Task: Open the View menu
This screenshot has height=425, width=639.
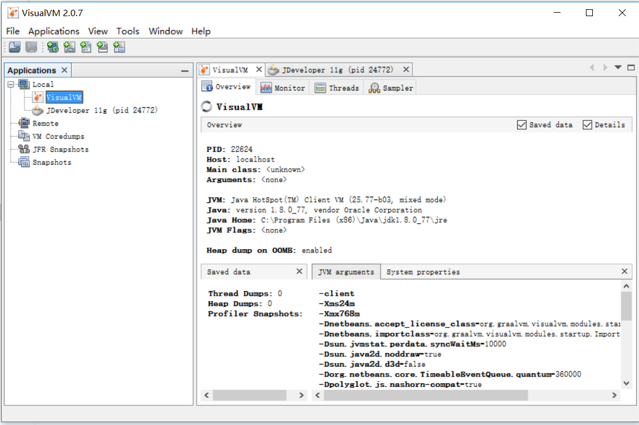Action: click(x=98, y=31)
